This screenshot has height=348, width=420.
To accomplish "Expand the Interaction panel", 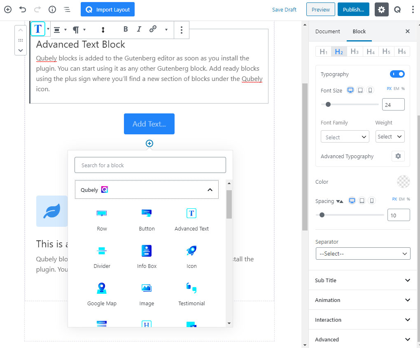I will tap(363, 320).
